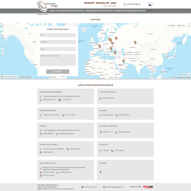Toggle the Пробки traffic button
This screenshot has height=191, width=191.
pos(172,25)
